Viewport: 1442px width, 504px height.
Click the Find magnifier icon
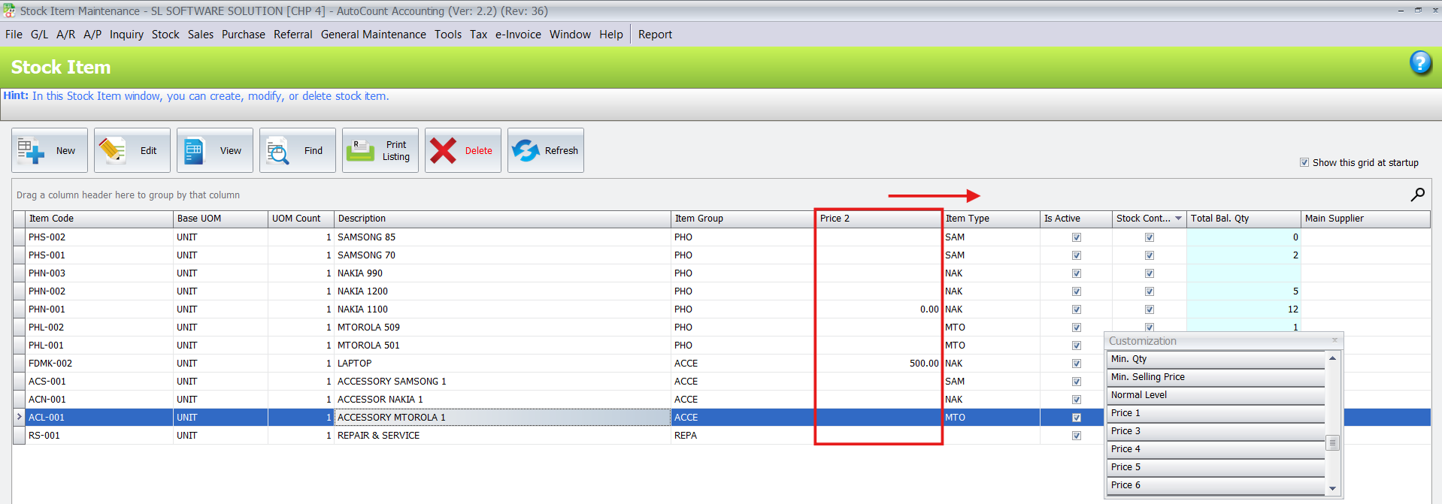point(278,151)
